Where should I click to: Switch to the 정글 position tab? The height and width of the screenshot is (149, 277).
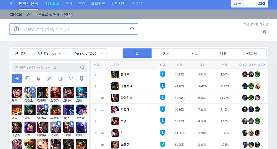pyautogui.click(x=166, y=53)
